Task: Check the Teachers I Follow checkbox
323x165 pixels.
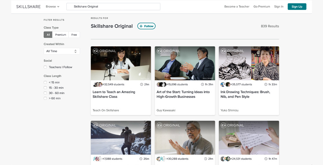Action: tap(45, 67)
